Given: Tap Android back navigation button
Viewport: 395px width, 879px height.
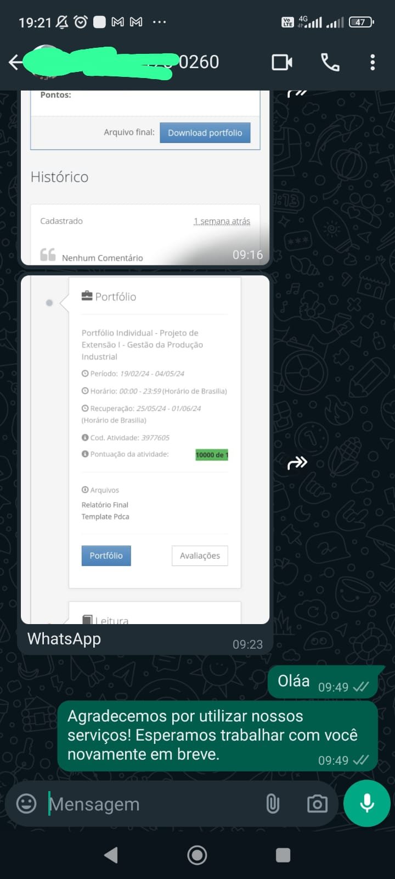Looking at the screenshot, I should point(111,855).
